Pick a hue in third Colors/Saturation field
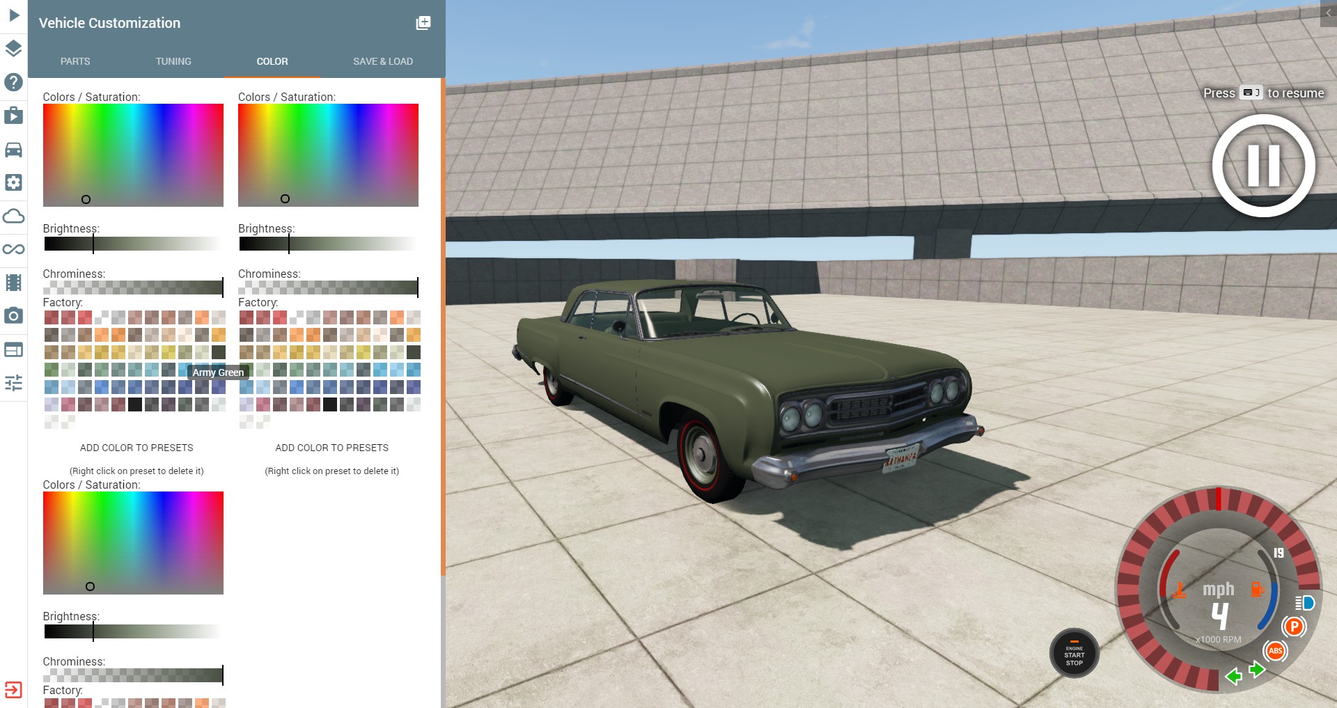This screenshot has height=708, width=1337. (x=133, y=543)
